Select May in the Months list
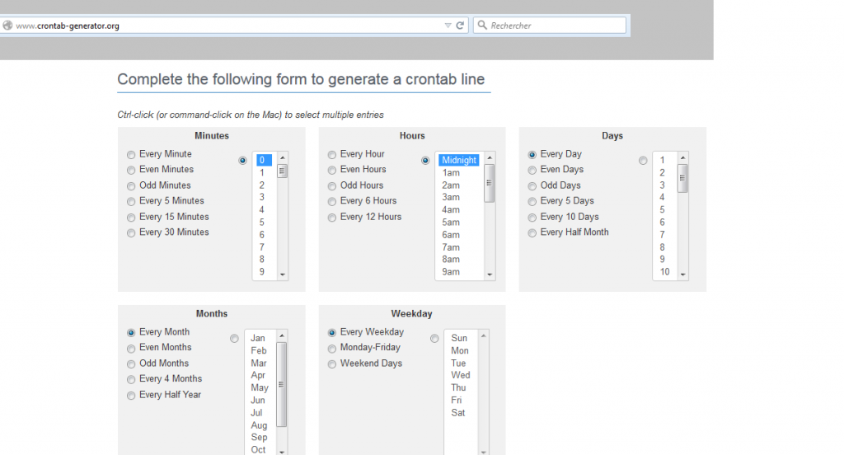The image size is (844, 455). (260, 387)
